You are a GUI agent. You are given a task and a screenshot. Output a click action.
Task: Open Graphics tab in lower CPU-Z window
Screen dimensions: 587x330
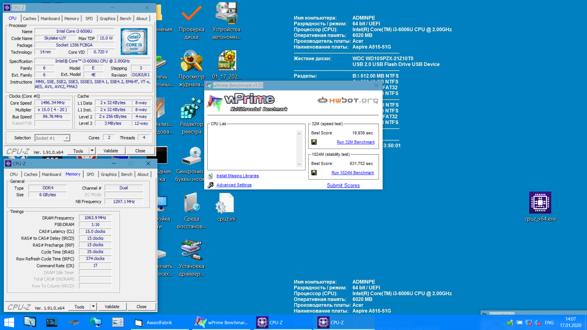click(x=109, y=174)
